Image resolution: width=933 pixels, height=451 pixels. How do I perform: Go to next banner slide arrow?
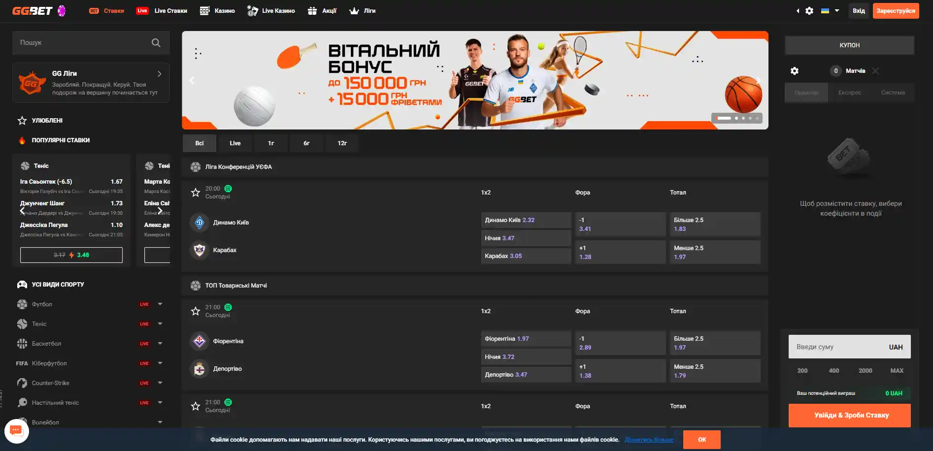(x=759, y=81)
